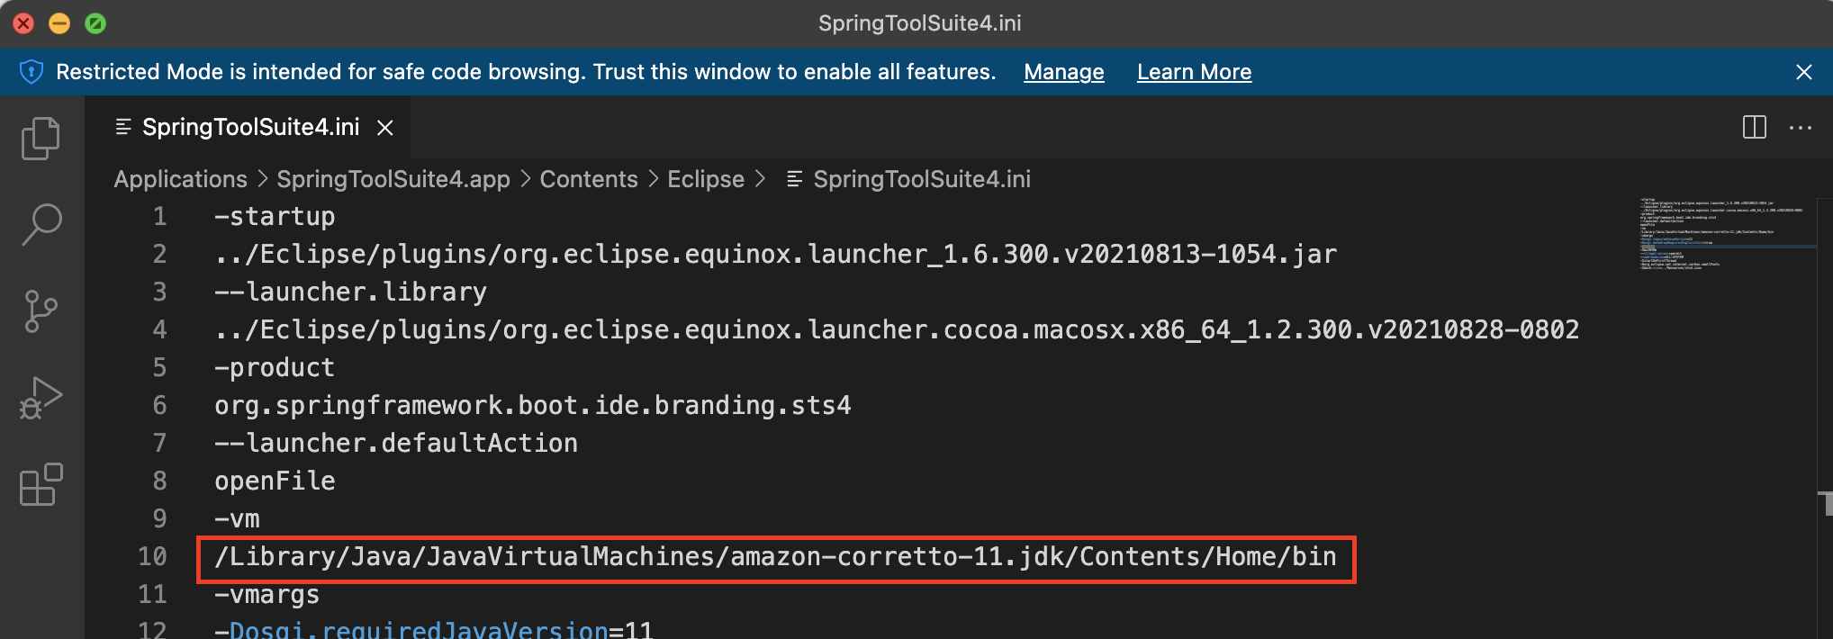The image size is (1833, 639).
Task: Open the Run and Debug view
Action: click(x=41, y=398)
